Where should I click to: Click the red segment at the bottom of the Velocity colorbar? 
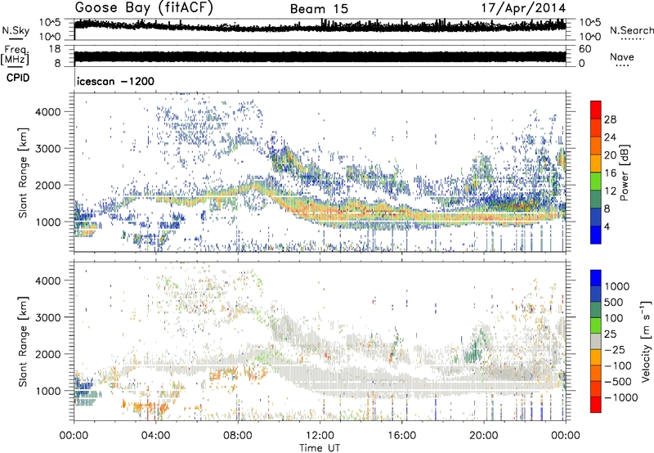[596, 404]
